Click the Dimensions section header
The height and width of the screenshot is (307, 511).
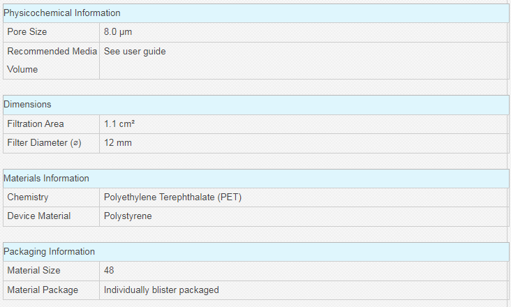256,105
